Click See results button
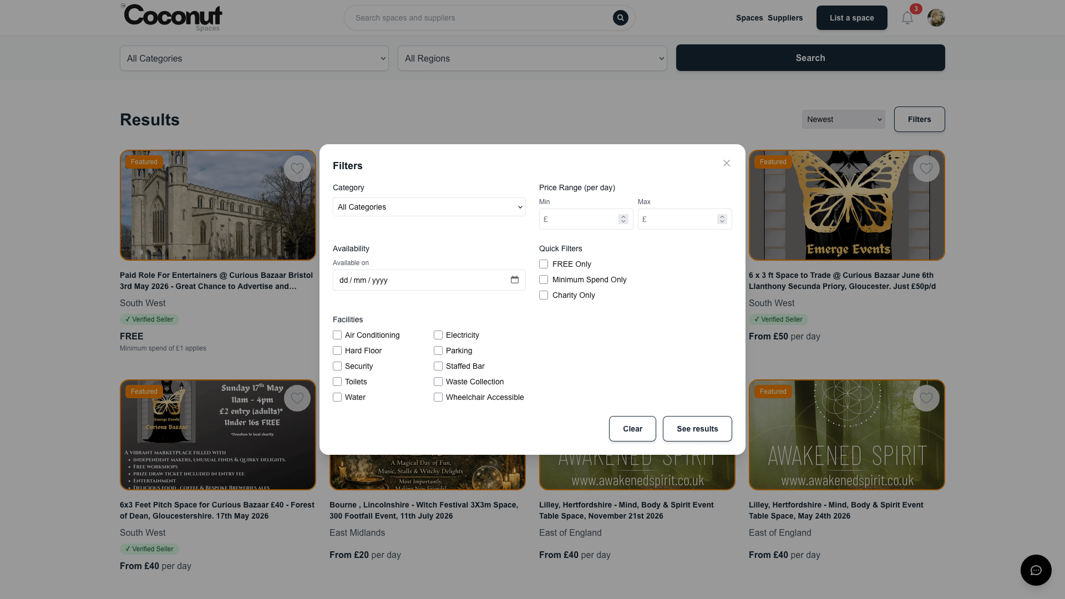Screen dimensions: 1065x599 (x=697, y=429)
